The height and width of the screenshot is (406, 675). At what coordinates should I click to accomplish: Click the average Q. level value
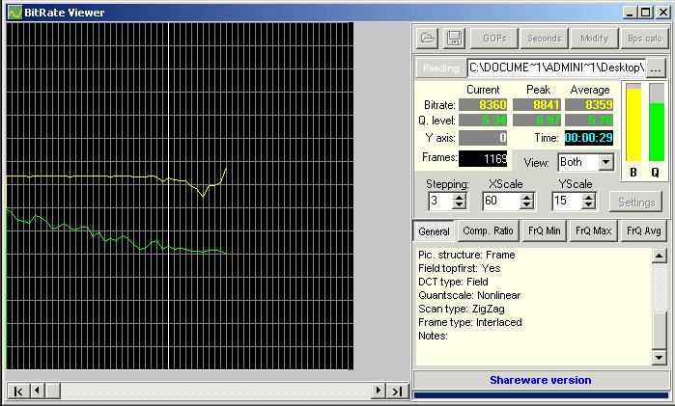589,121
